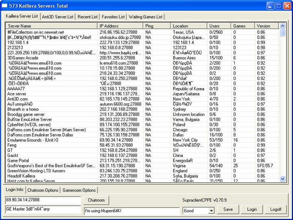Select the 'Broodgg game server' row
The width and height of the screenshot is (293, 220).
pos(142,114)
